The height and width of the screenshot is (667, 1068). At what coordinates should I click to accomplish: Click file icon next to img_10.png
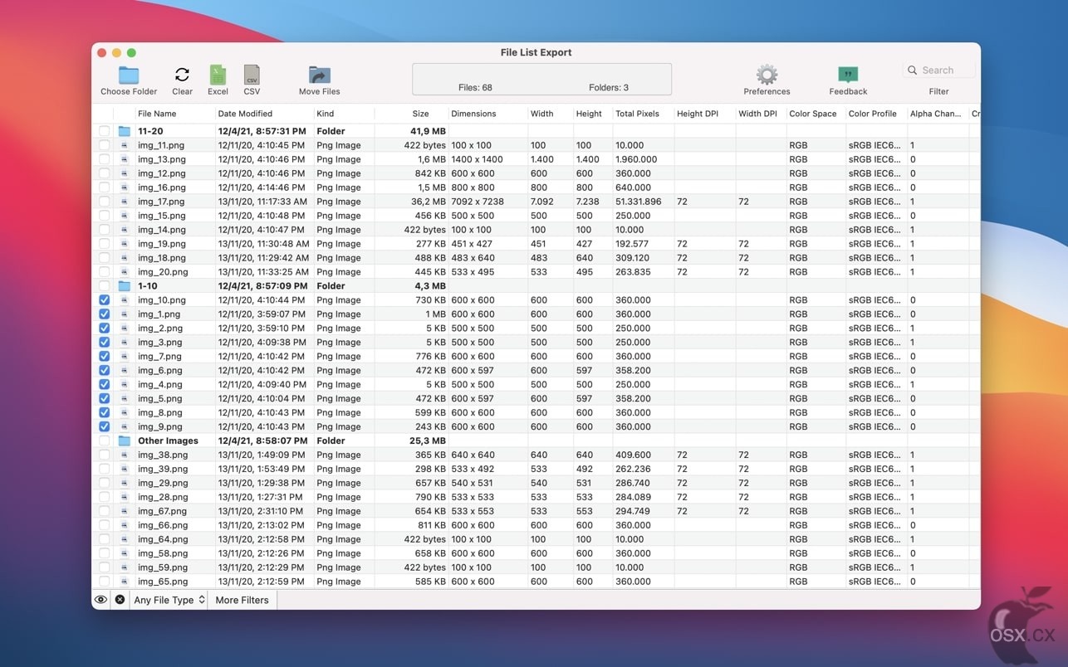[125, 300]
